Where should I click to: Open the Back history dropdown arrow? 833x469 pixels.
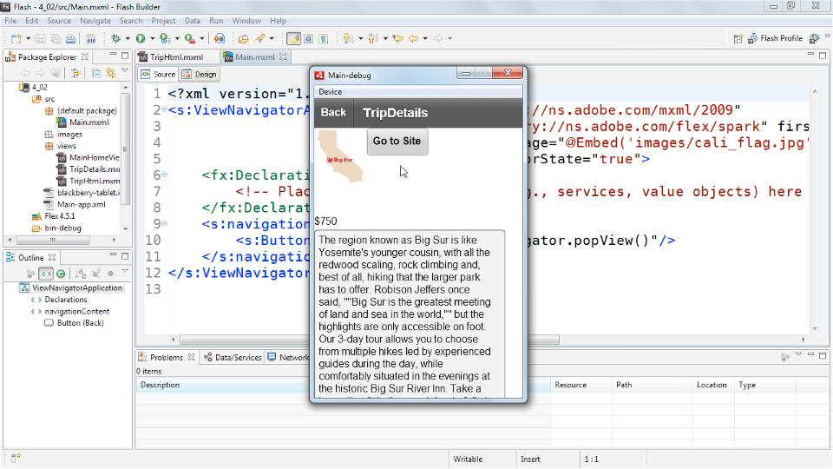[425, 38]
